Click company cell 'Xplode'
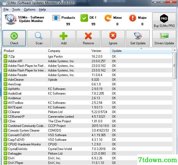Viewport: 178px width, 165px height. (x=52, y=80)
